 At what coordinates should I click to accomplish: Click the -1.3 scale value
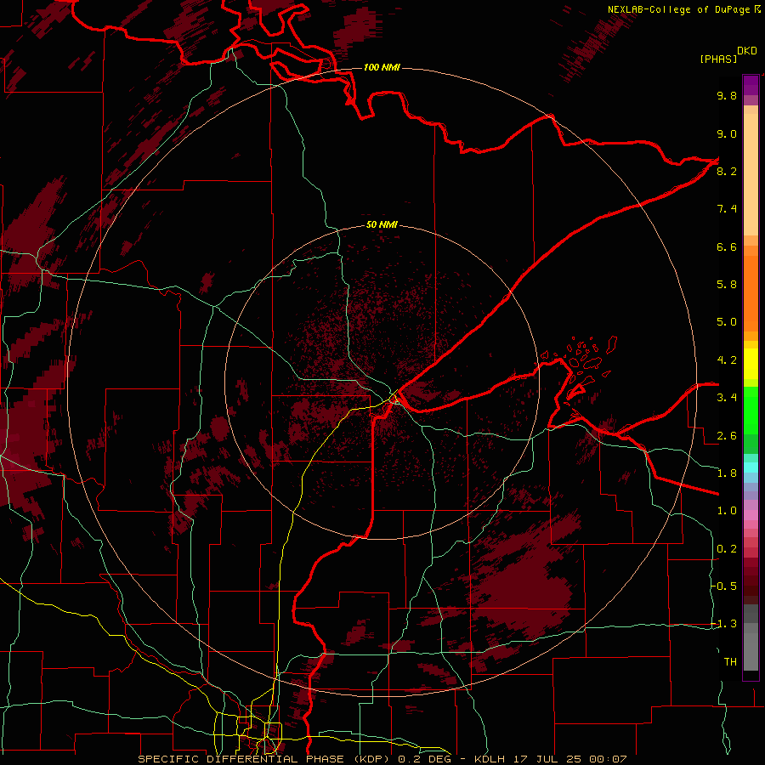724,624
